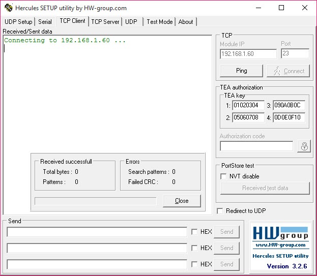Screen dimensions: 317x276
Task: Click the third Send button
Action: tap(226, 264)
